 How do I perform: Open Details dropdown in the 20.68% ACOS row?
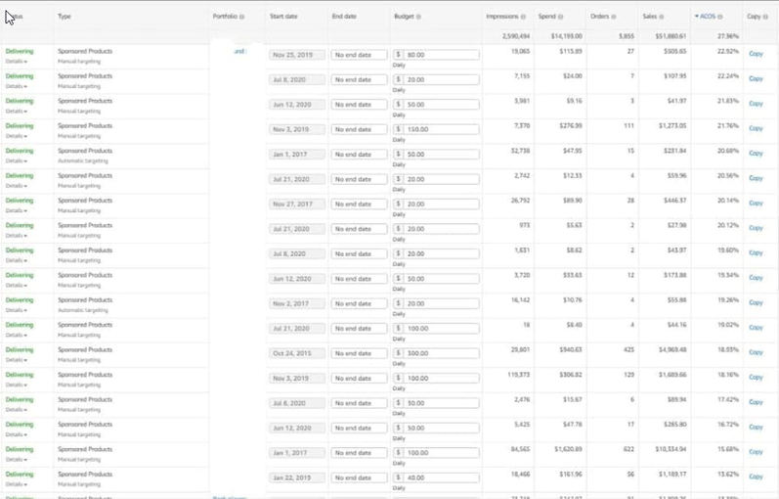pos(17,161)
